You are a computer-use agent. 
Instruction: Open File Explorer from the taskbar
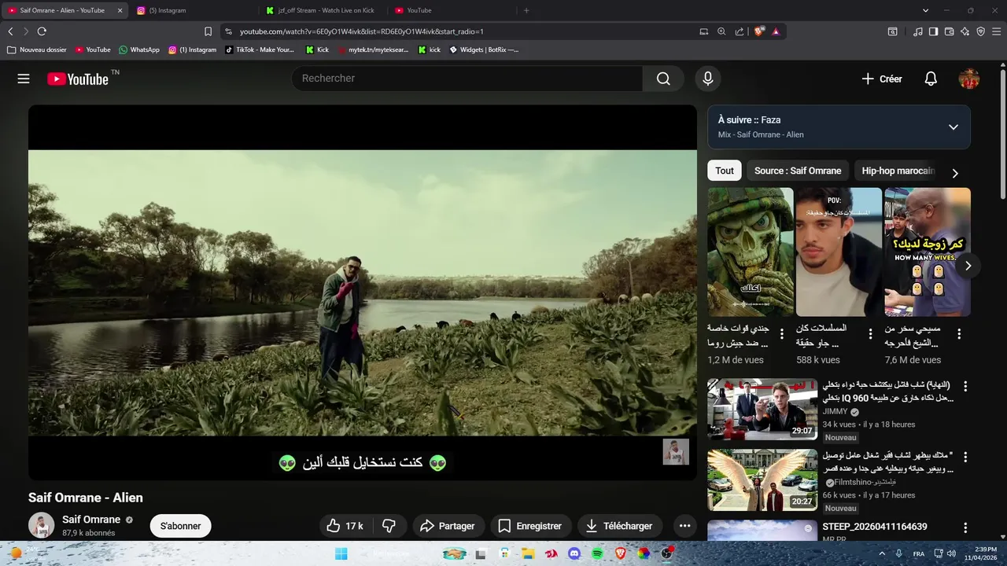pos(529,553)
